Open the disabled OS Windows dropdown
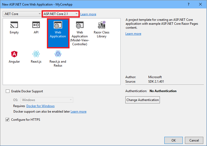The height and width of the screenshot is (146, 207). [x=47, y=100]
